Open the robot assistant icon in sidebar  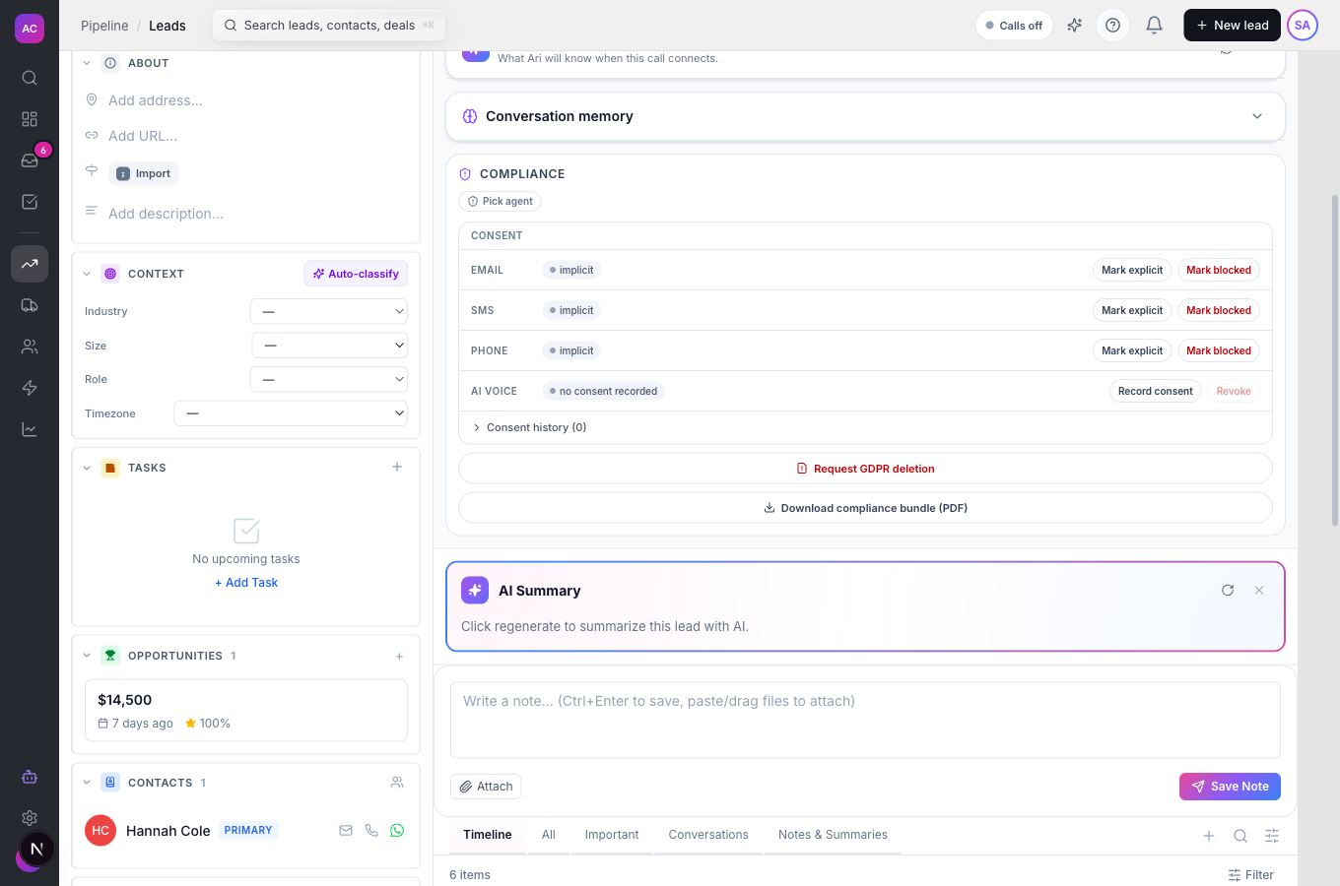coord(30,777)
